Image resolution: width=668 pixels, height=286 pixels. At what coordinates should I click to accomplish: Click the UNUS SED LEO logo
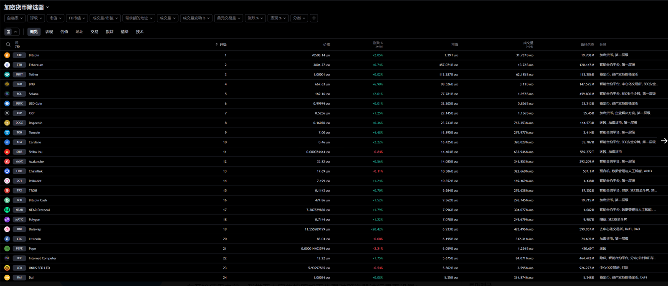pyautogui.click(x=7, y=268)
